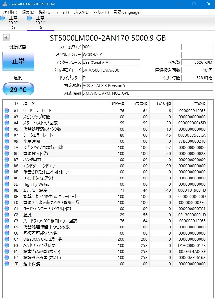
Task: Click status circle for row 03 スピンアップ時間
Action: [7, 117]
